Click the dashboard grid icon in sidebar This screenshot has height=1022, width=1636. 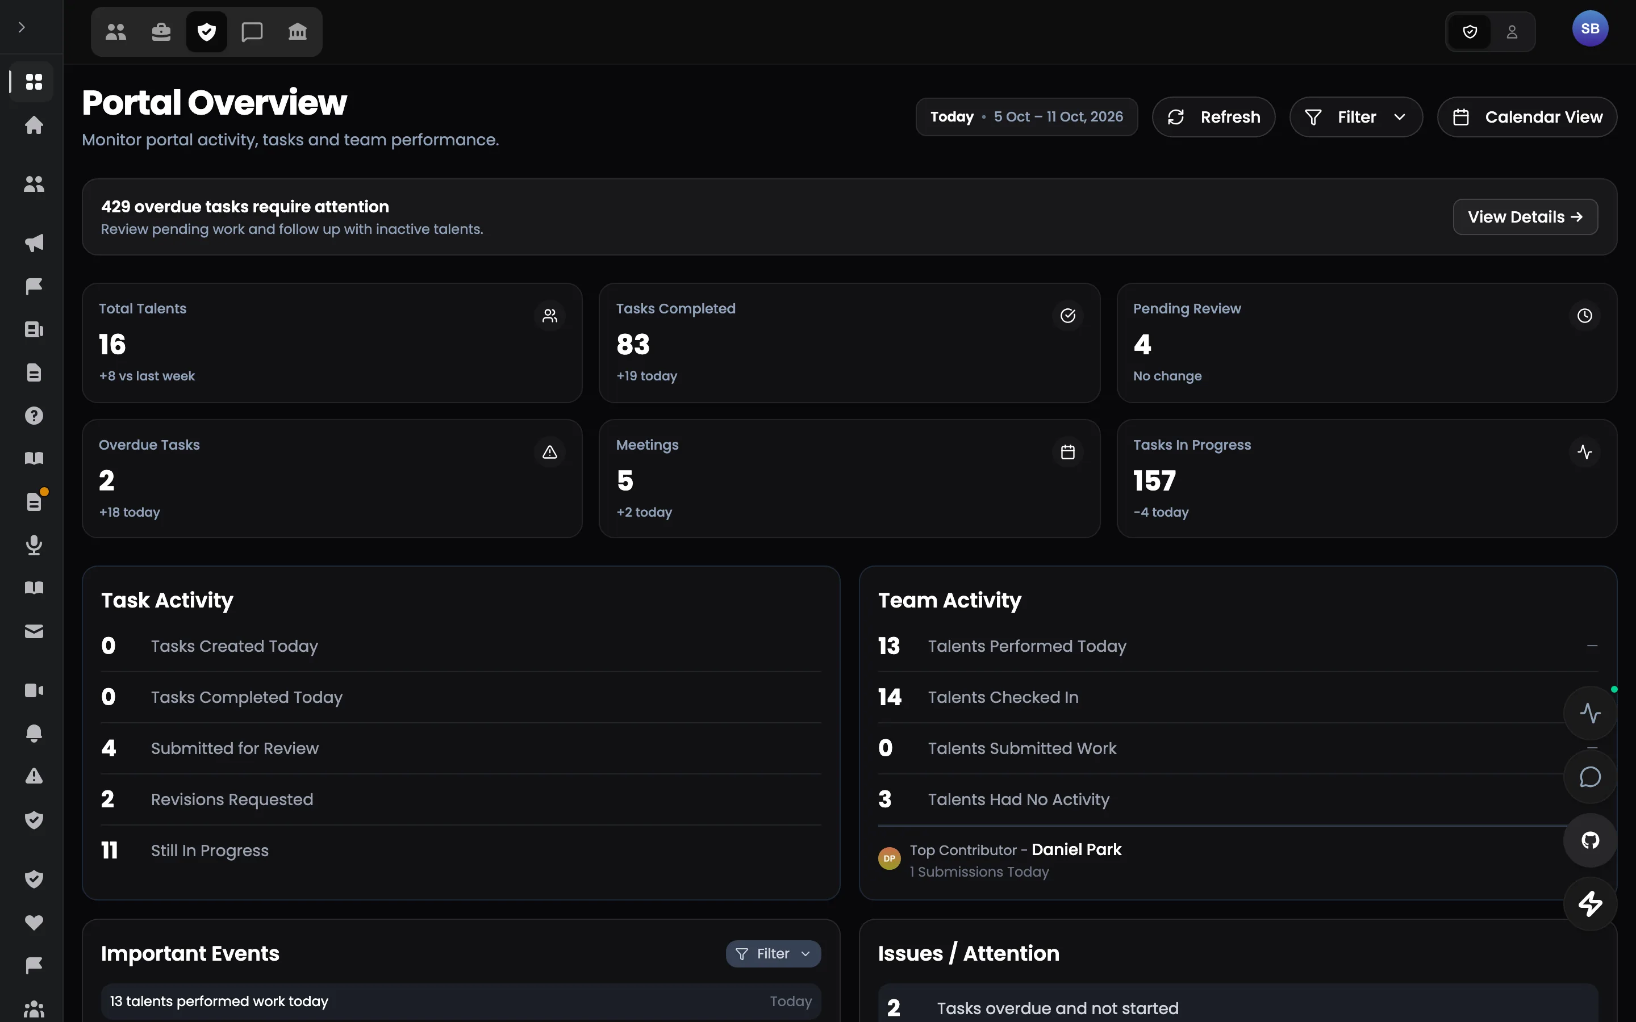coord(34,82)
